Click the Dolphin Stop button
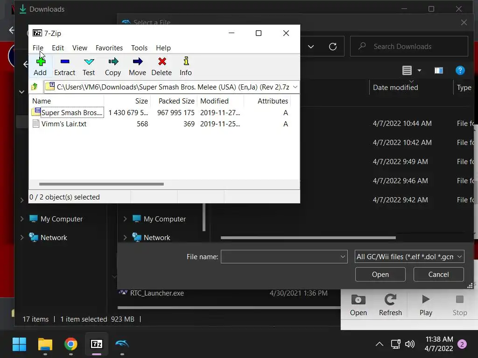 pyautogui.click(x=460, y=305)
